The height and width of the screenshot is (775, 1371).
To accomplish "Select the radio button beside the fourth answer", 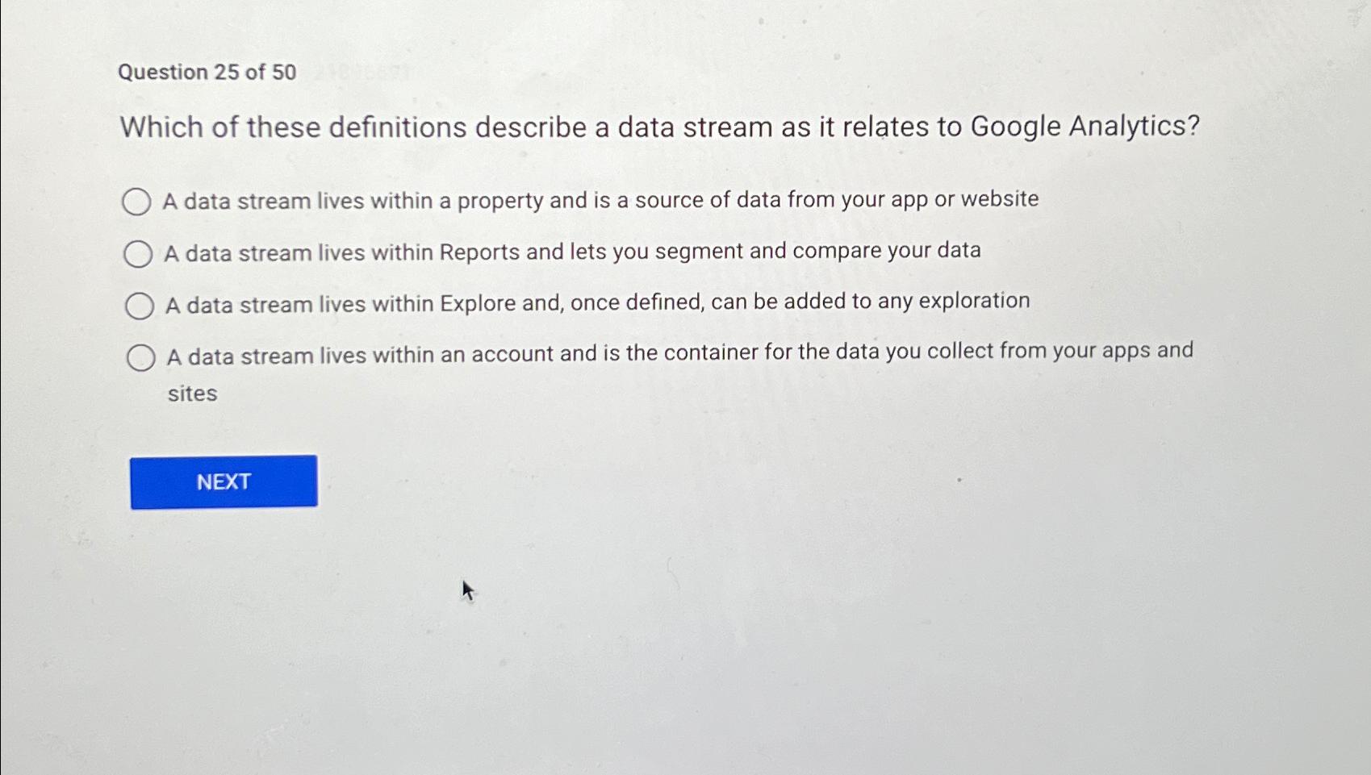I will pos(139,357).
